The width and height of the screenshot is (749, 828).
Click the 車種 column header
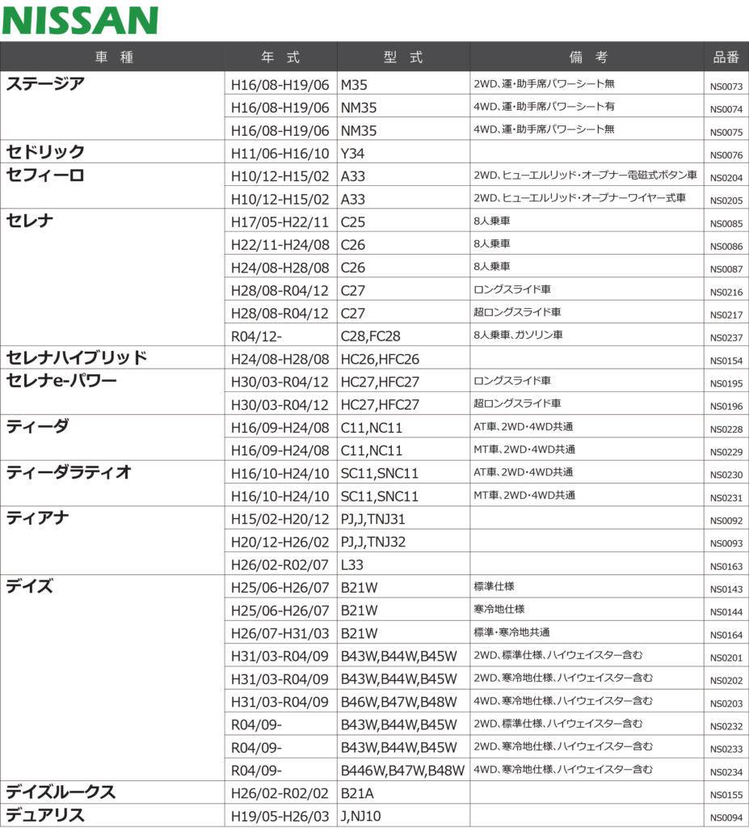tap(113, 57)
